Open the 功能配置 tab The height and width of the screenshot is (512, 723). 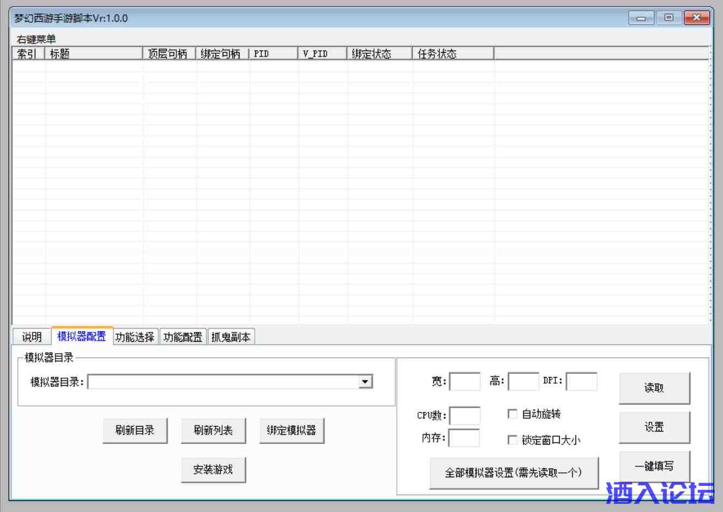coord(183,337)
